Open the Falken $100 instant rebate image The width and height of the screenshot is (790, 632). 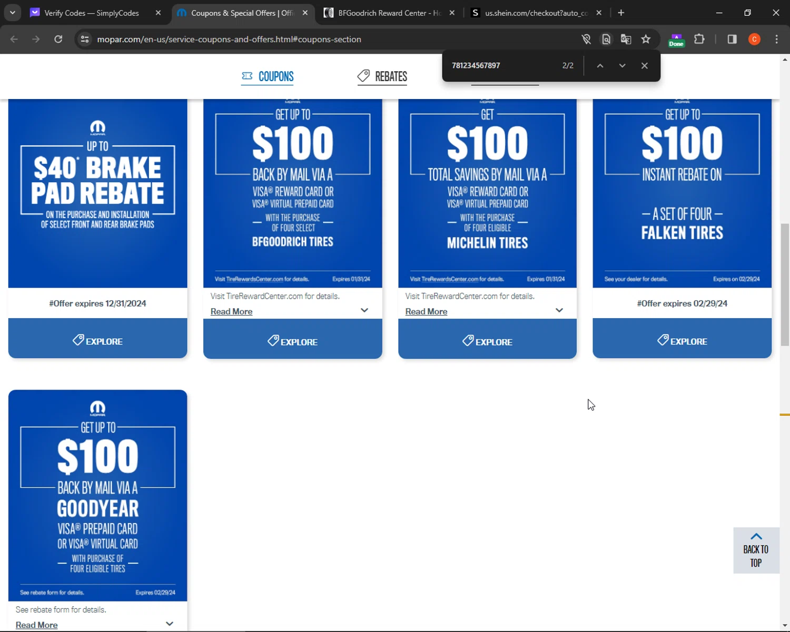coord(682,193)
